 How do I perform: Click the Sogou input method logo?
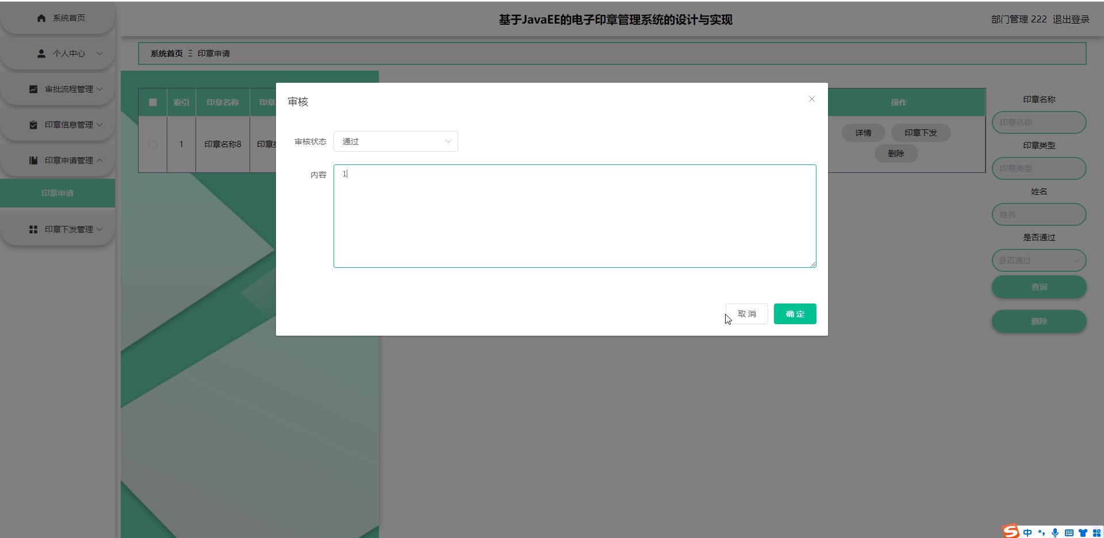coord(1011,532)
